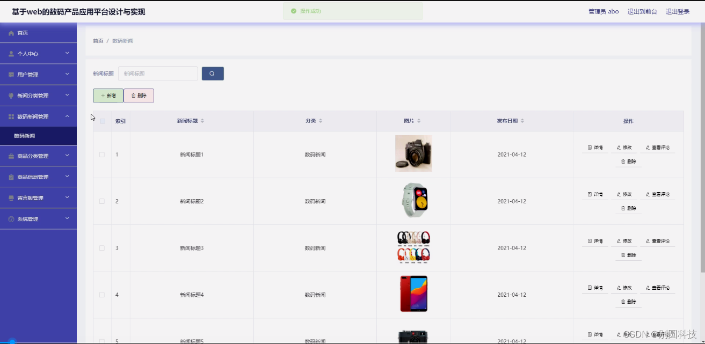The width and height of the screenshot is (705, 344).
Task: Check the checkbox for row 1
Action: 102,155
